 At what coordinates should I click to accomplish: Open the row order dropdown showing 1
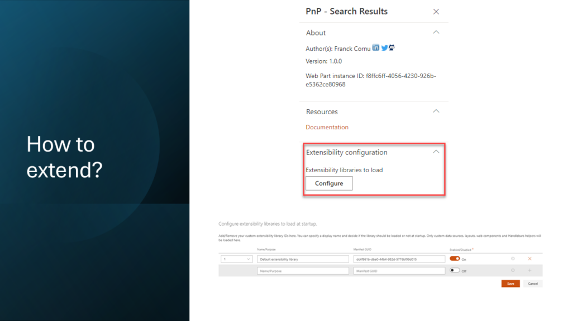[x=236, y=259]
